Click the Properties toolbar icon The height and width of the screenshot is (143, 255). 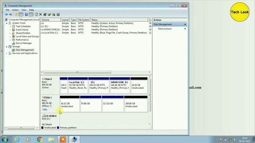(45, 15)
